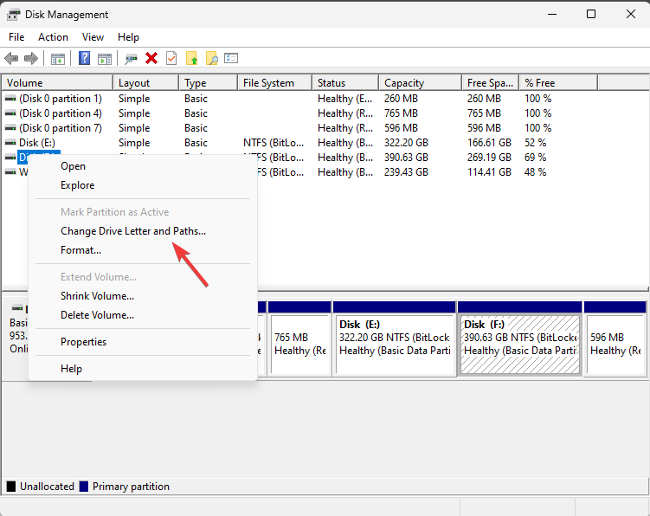Click the black Unallocated legend swatch
The image size is (650, 516).
point(11,487)
